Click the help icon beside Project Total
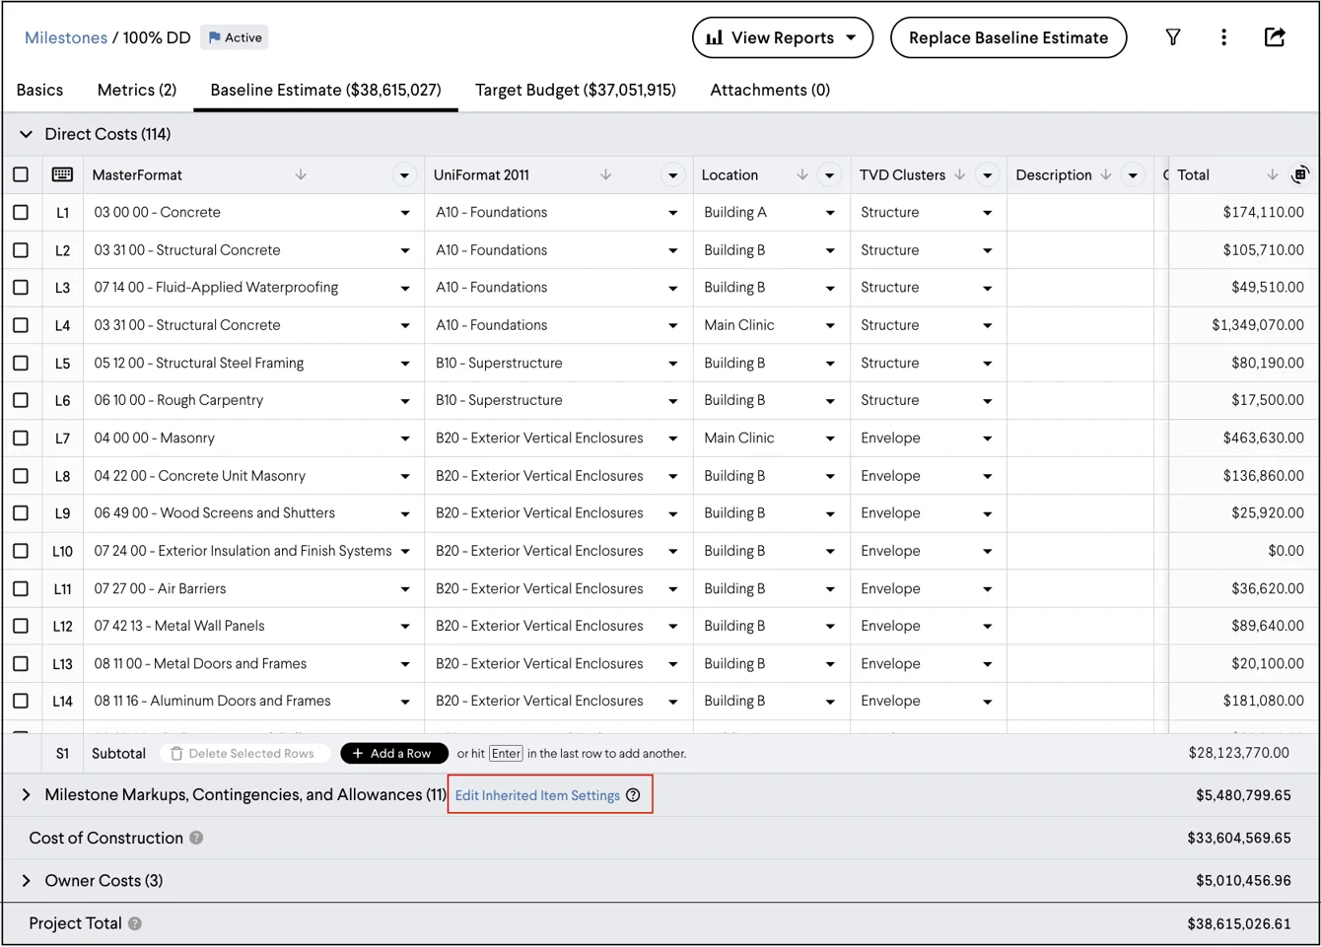The height and width of the screenshot is (947, 1321). [136, 923]
